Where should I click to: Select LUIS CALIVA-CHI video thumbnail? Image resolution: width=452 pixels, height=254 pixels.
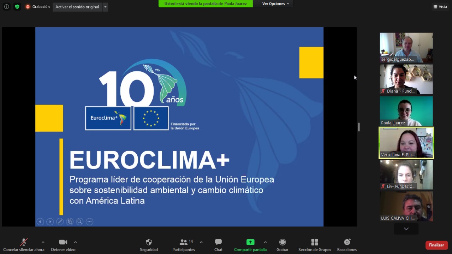point(406,207)
